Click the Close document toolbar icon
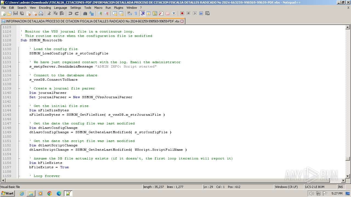 [x=28, y=13]
